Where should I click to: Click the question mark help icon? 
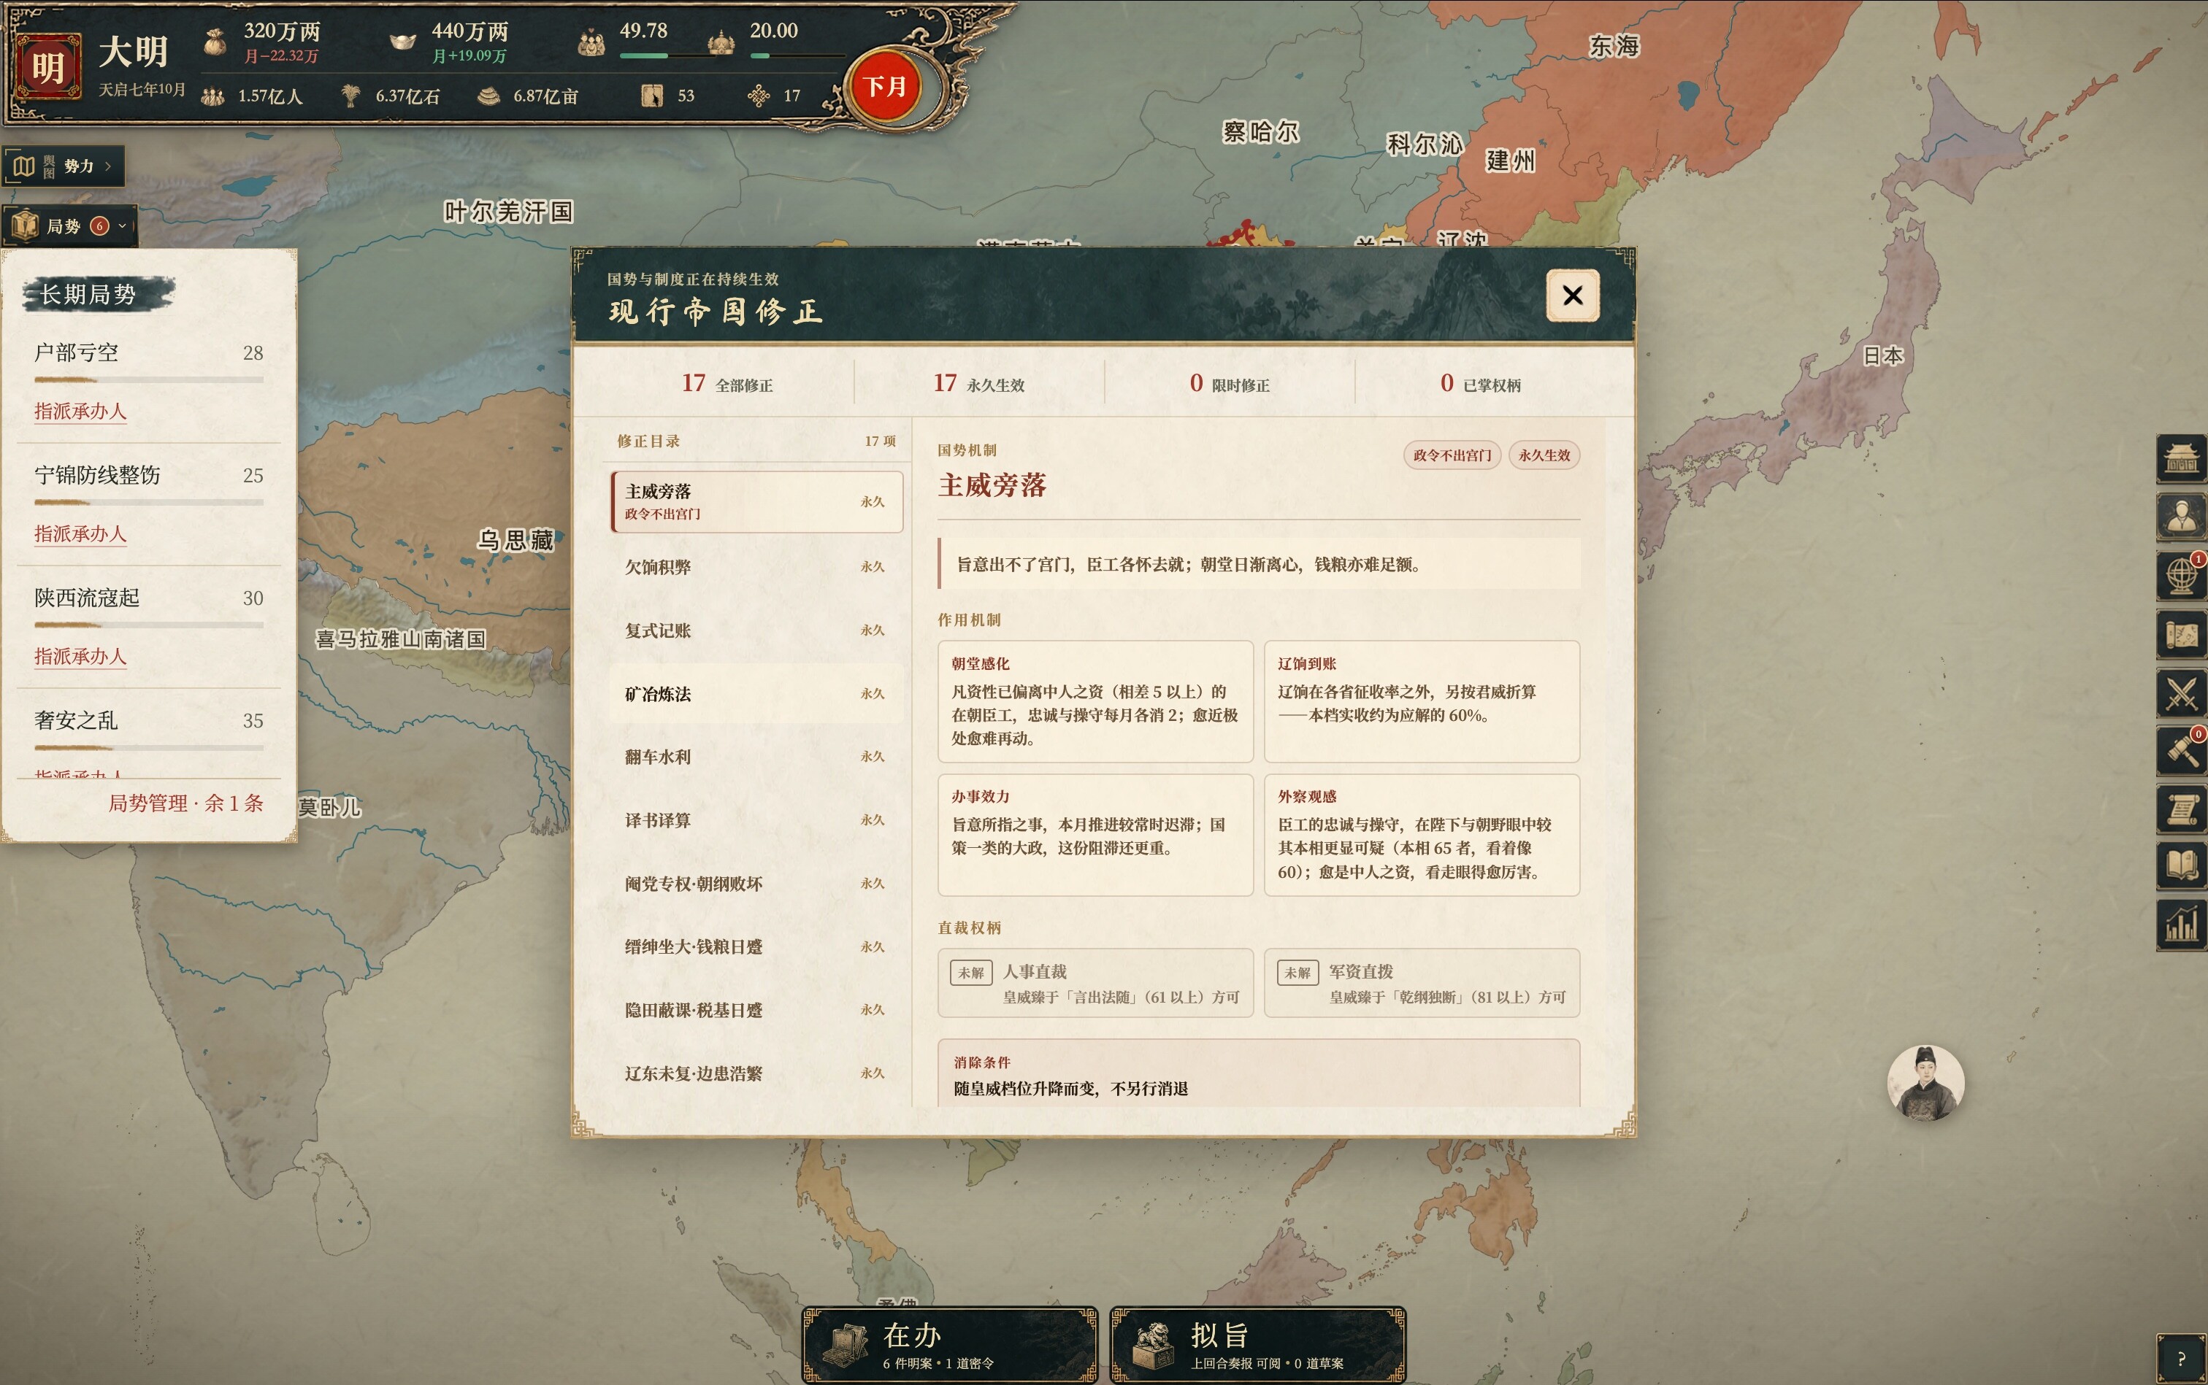[2180, 1359]
